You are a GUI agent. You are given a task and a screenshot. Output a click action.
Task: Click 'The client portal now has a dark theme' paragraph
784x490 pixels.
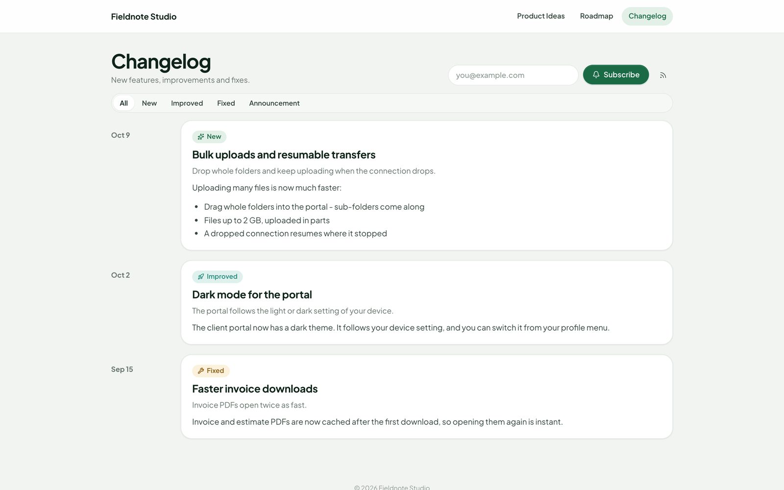click(x=401, y=328)
